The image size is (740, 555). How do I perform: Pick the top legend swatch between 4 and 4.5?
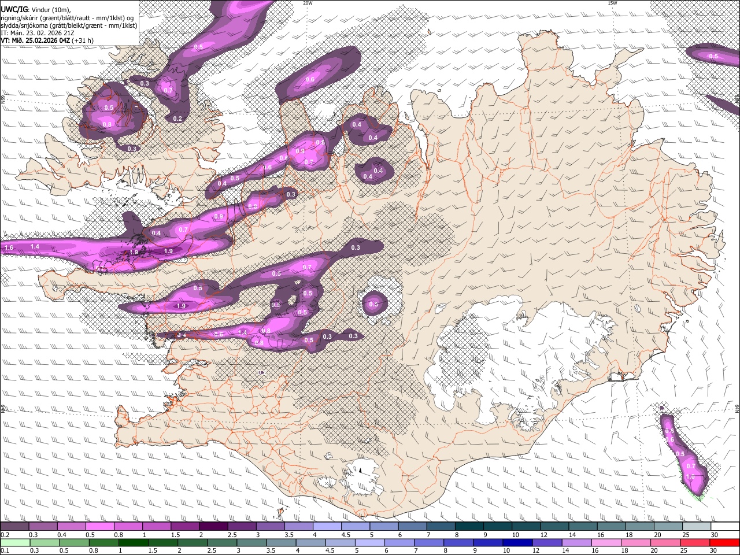coord(327,527)
